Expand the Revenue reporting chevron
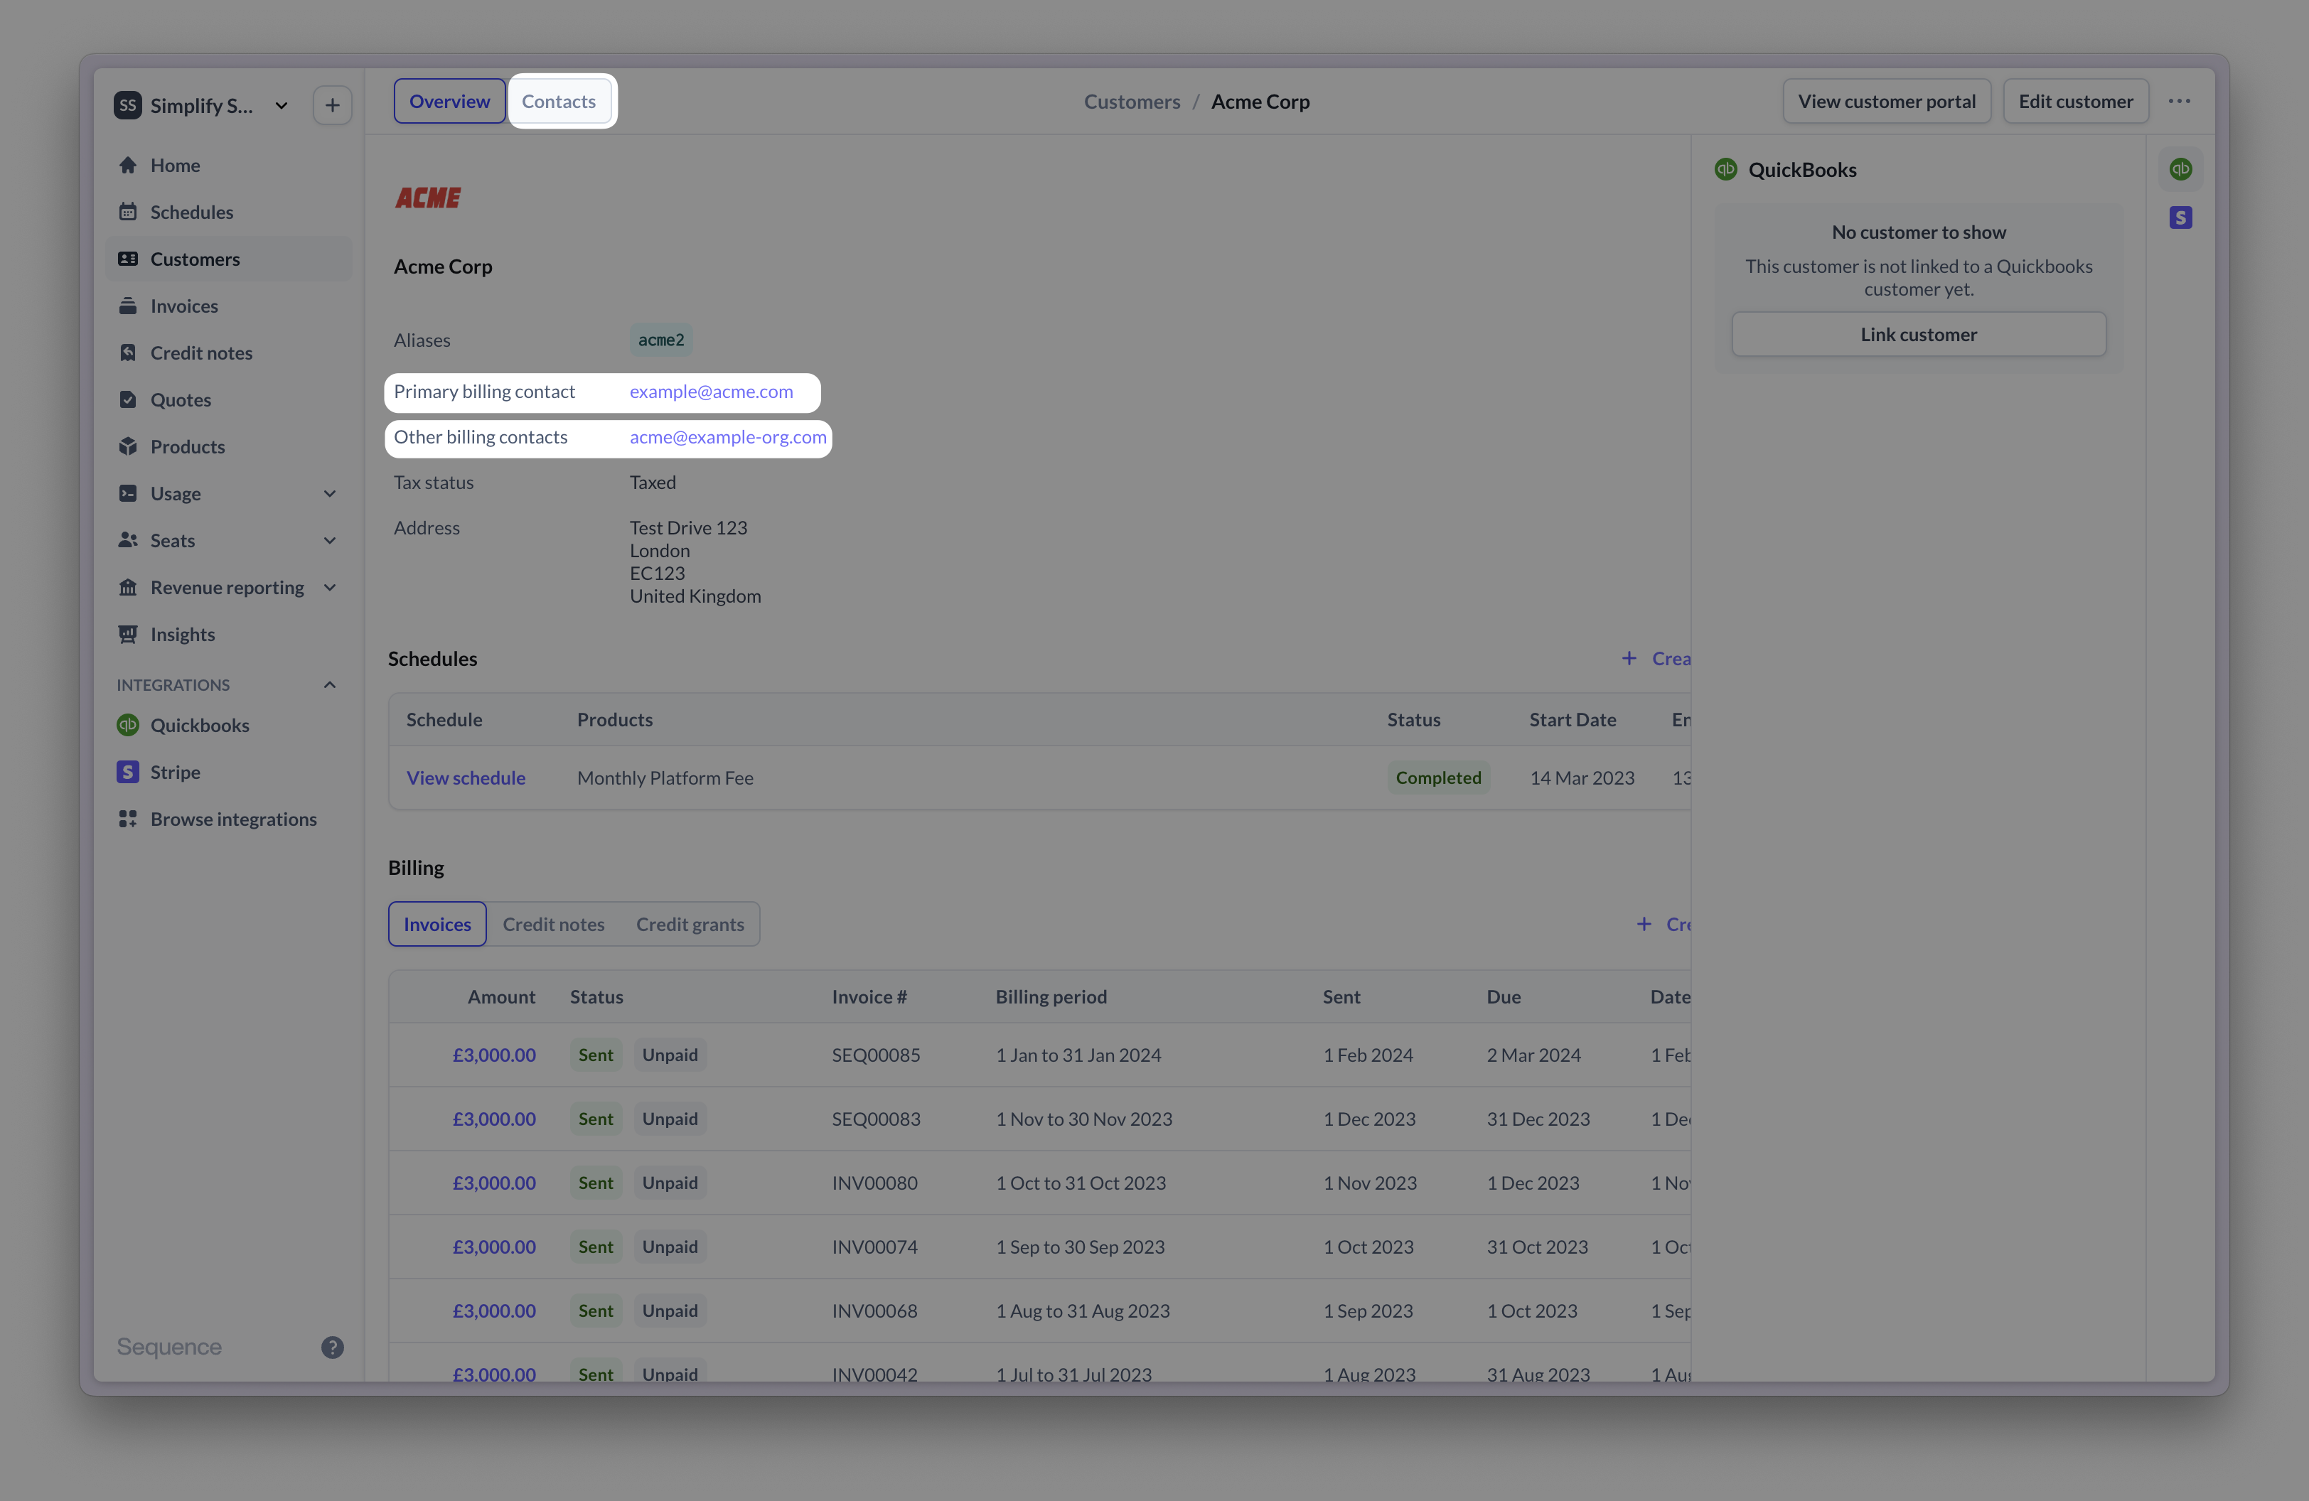This screenshot has height=1501, width=2309. (330, 588)
